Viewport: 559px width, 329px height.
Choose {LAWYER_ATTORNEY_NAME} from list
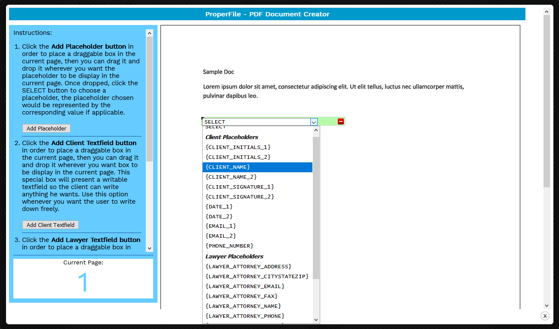click(257, 306)
